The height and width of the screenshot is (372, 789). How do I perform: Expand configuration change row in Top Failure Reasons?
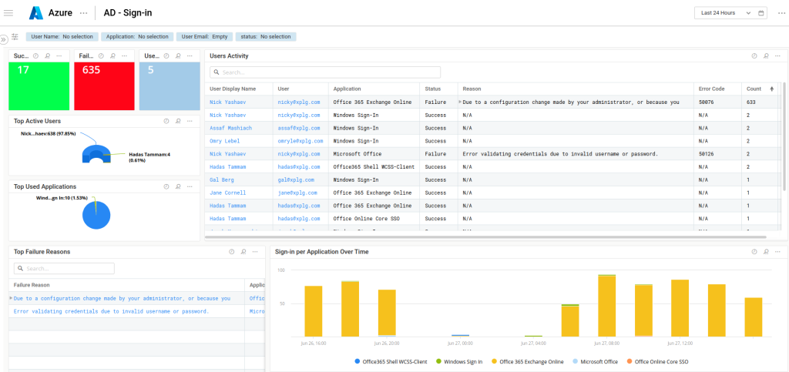pyautogui.click(x=11, y=298)
